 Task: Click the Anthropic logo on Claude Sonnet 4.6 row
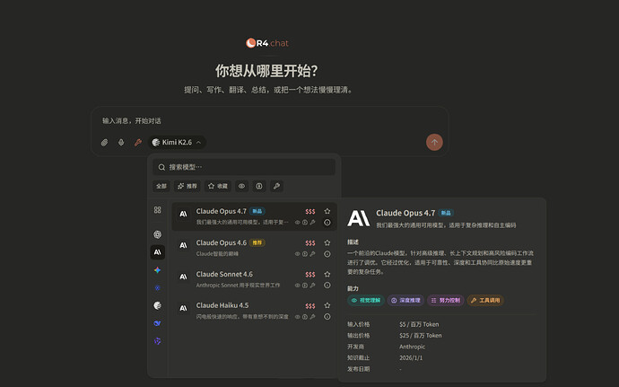tap(183, 277)
